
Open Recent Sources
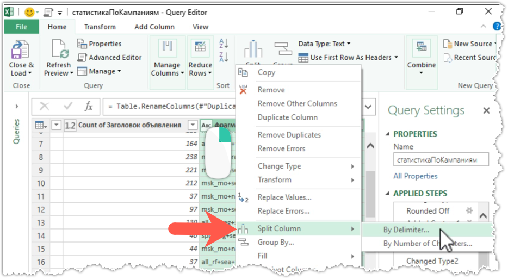pos(470,58)
